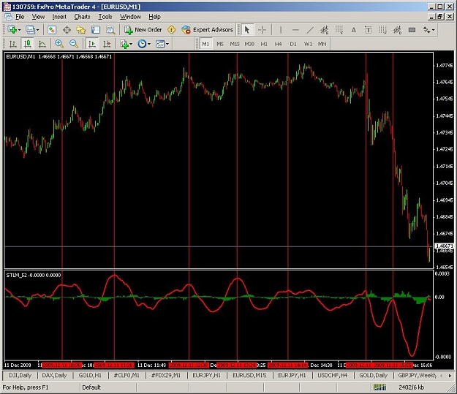
Task: Draw a horizontal line tool
Action: tap(295, 30)
